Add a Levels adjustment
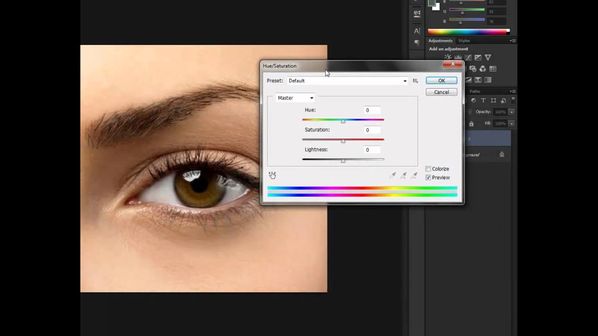 tap(458, 57)
